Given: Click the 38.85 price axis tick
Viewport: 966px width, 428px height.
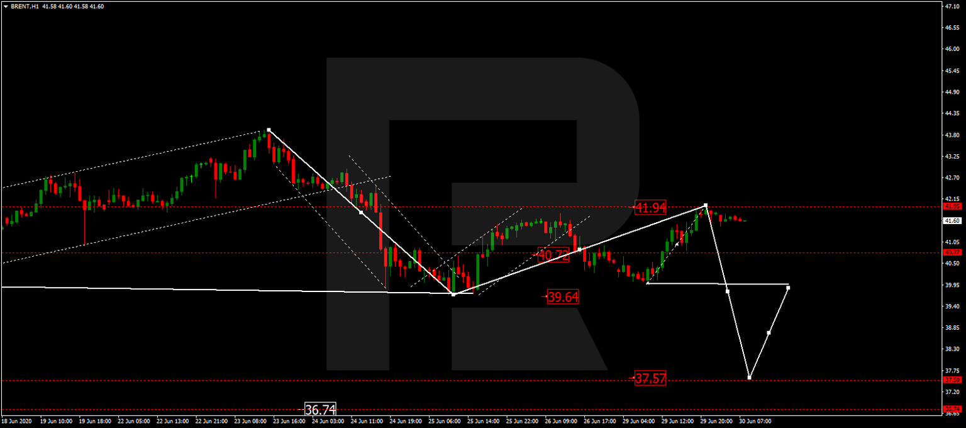Looking at the screenshot, I should pyautogui.click(x=952, y=327).
